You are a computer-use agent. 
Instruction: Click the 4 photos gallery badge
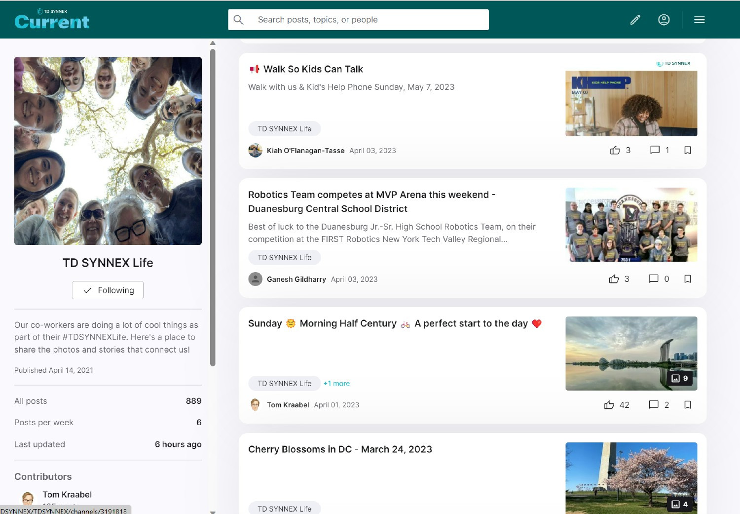coord(680,504)
